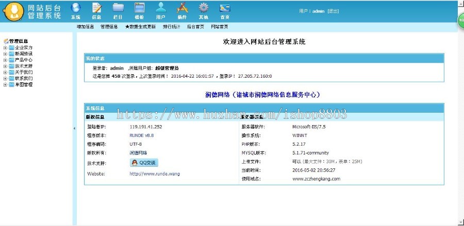464x226 pixels.
Task: Click the folder icon of 技术支持
Action: pos(11,66)
